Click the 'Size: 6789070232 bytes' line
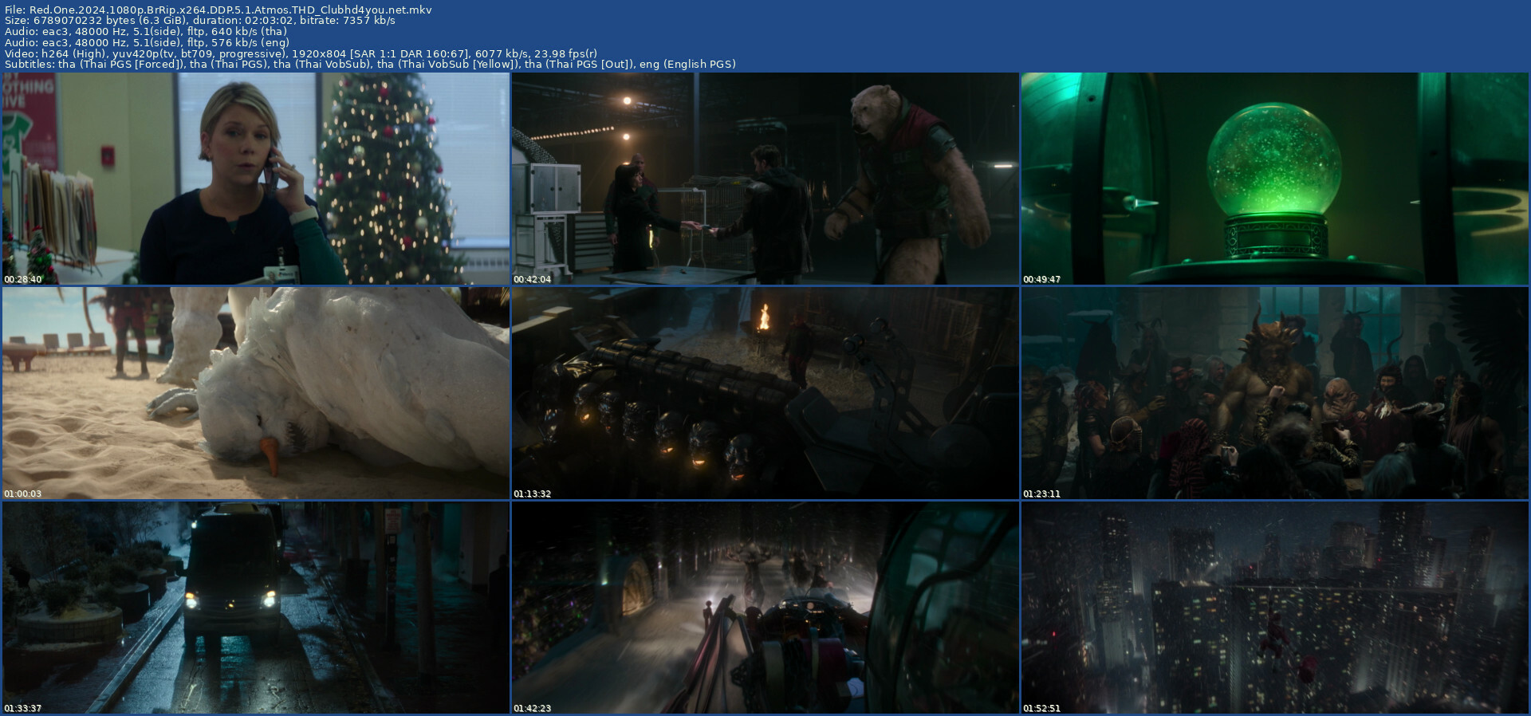Viewport: 1531px width, 716px height. pyautogui.click(x=199, y=21)
